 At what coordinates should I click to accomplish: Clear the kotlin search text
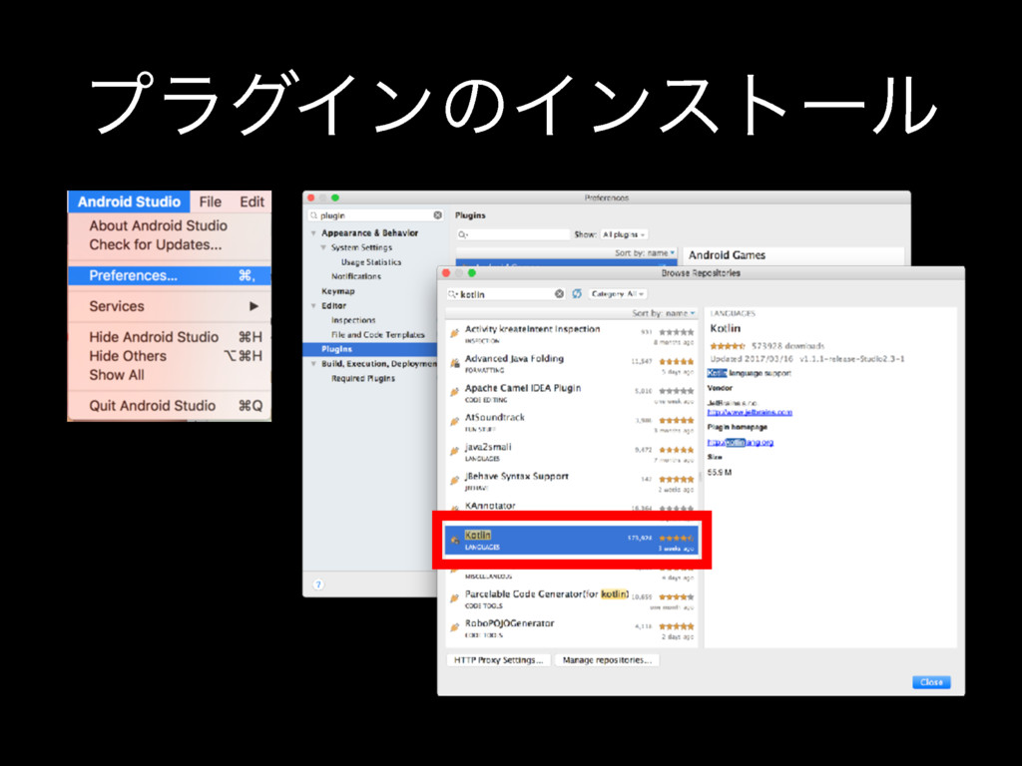tap(559, 294)
